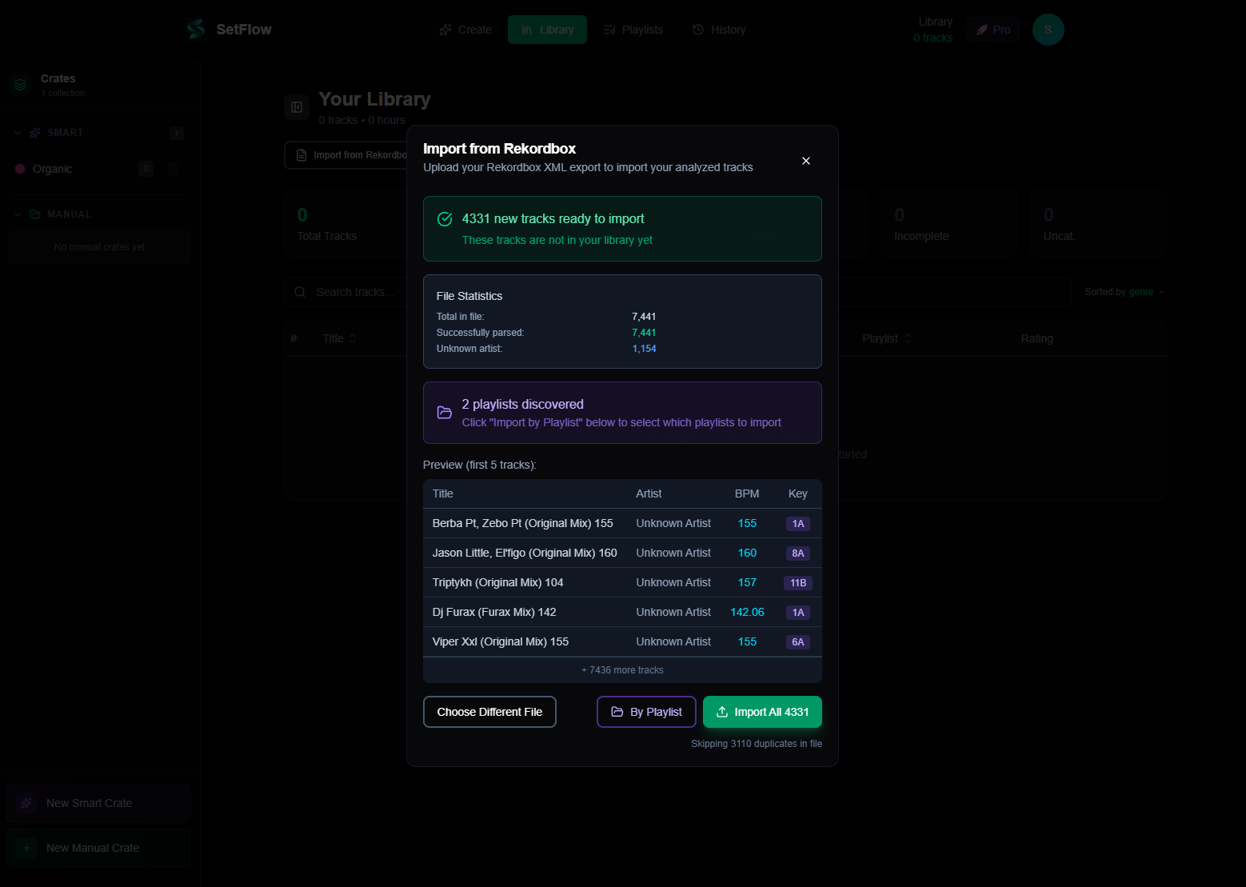Select the Create sparkles icon in navigation

(445, 29)
